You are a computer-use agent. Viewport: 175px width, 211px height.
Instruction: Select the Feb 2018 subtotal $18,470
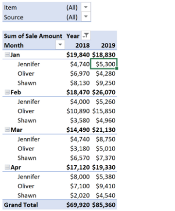pyautogui.click(x=78, y=92)
